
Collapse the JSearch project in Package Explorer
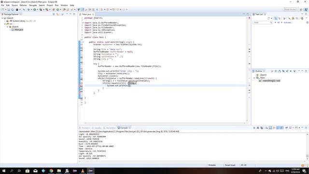click(2, 18)
